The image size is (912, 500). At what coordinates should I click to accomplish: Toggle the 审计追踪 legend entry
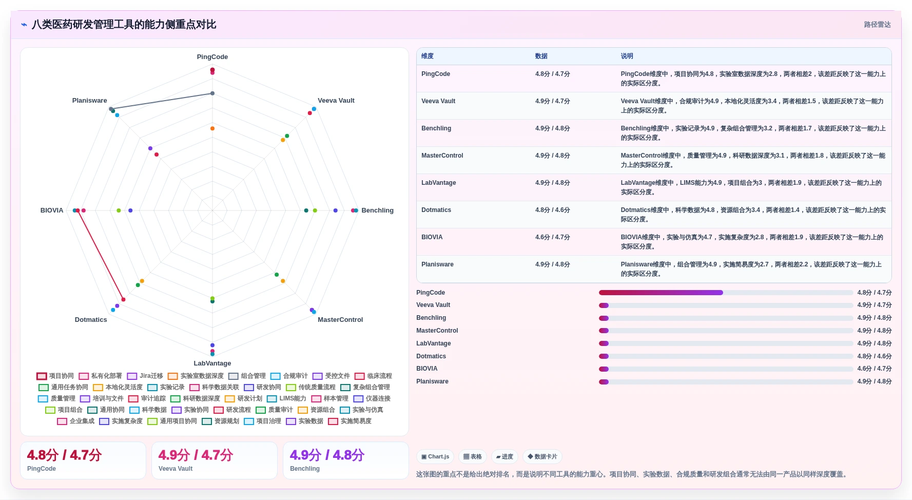147,399
